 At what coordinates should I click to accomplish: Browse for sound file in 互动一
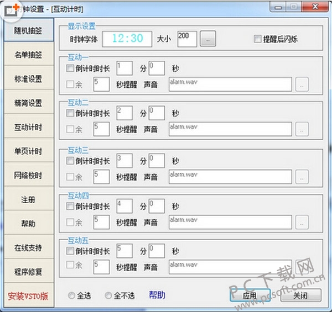point(302,84)
